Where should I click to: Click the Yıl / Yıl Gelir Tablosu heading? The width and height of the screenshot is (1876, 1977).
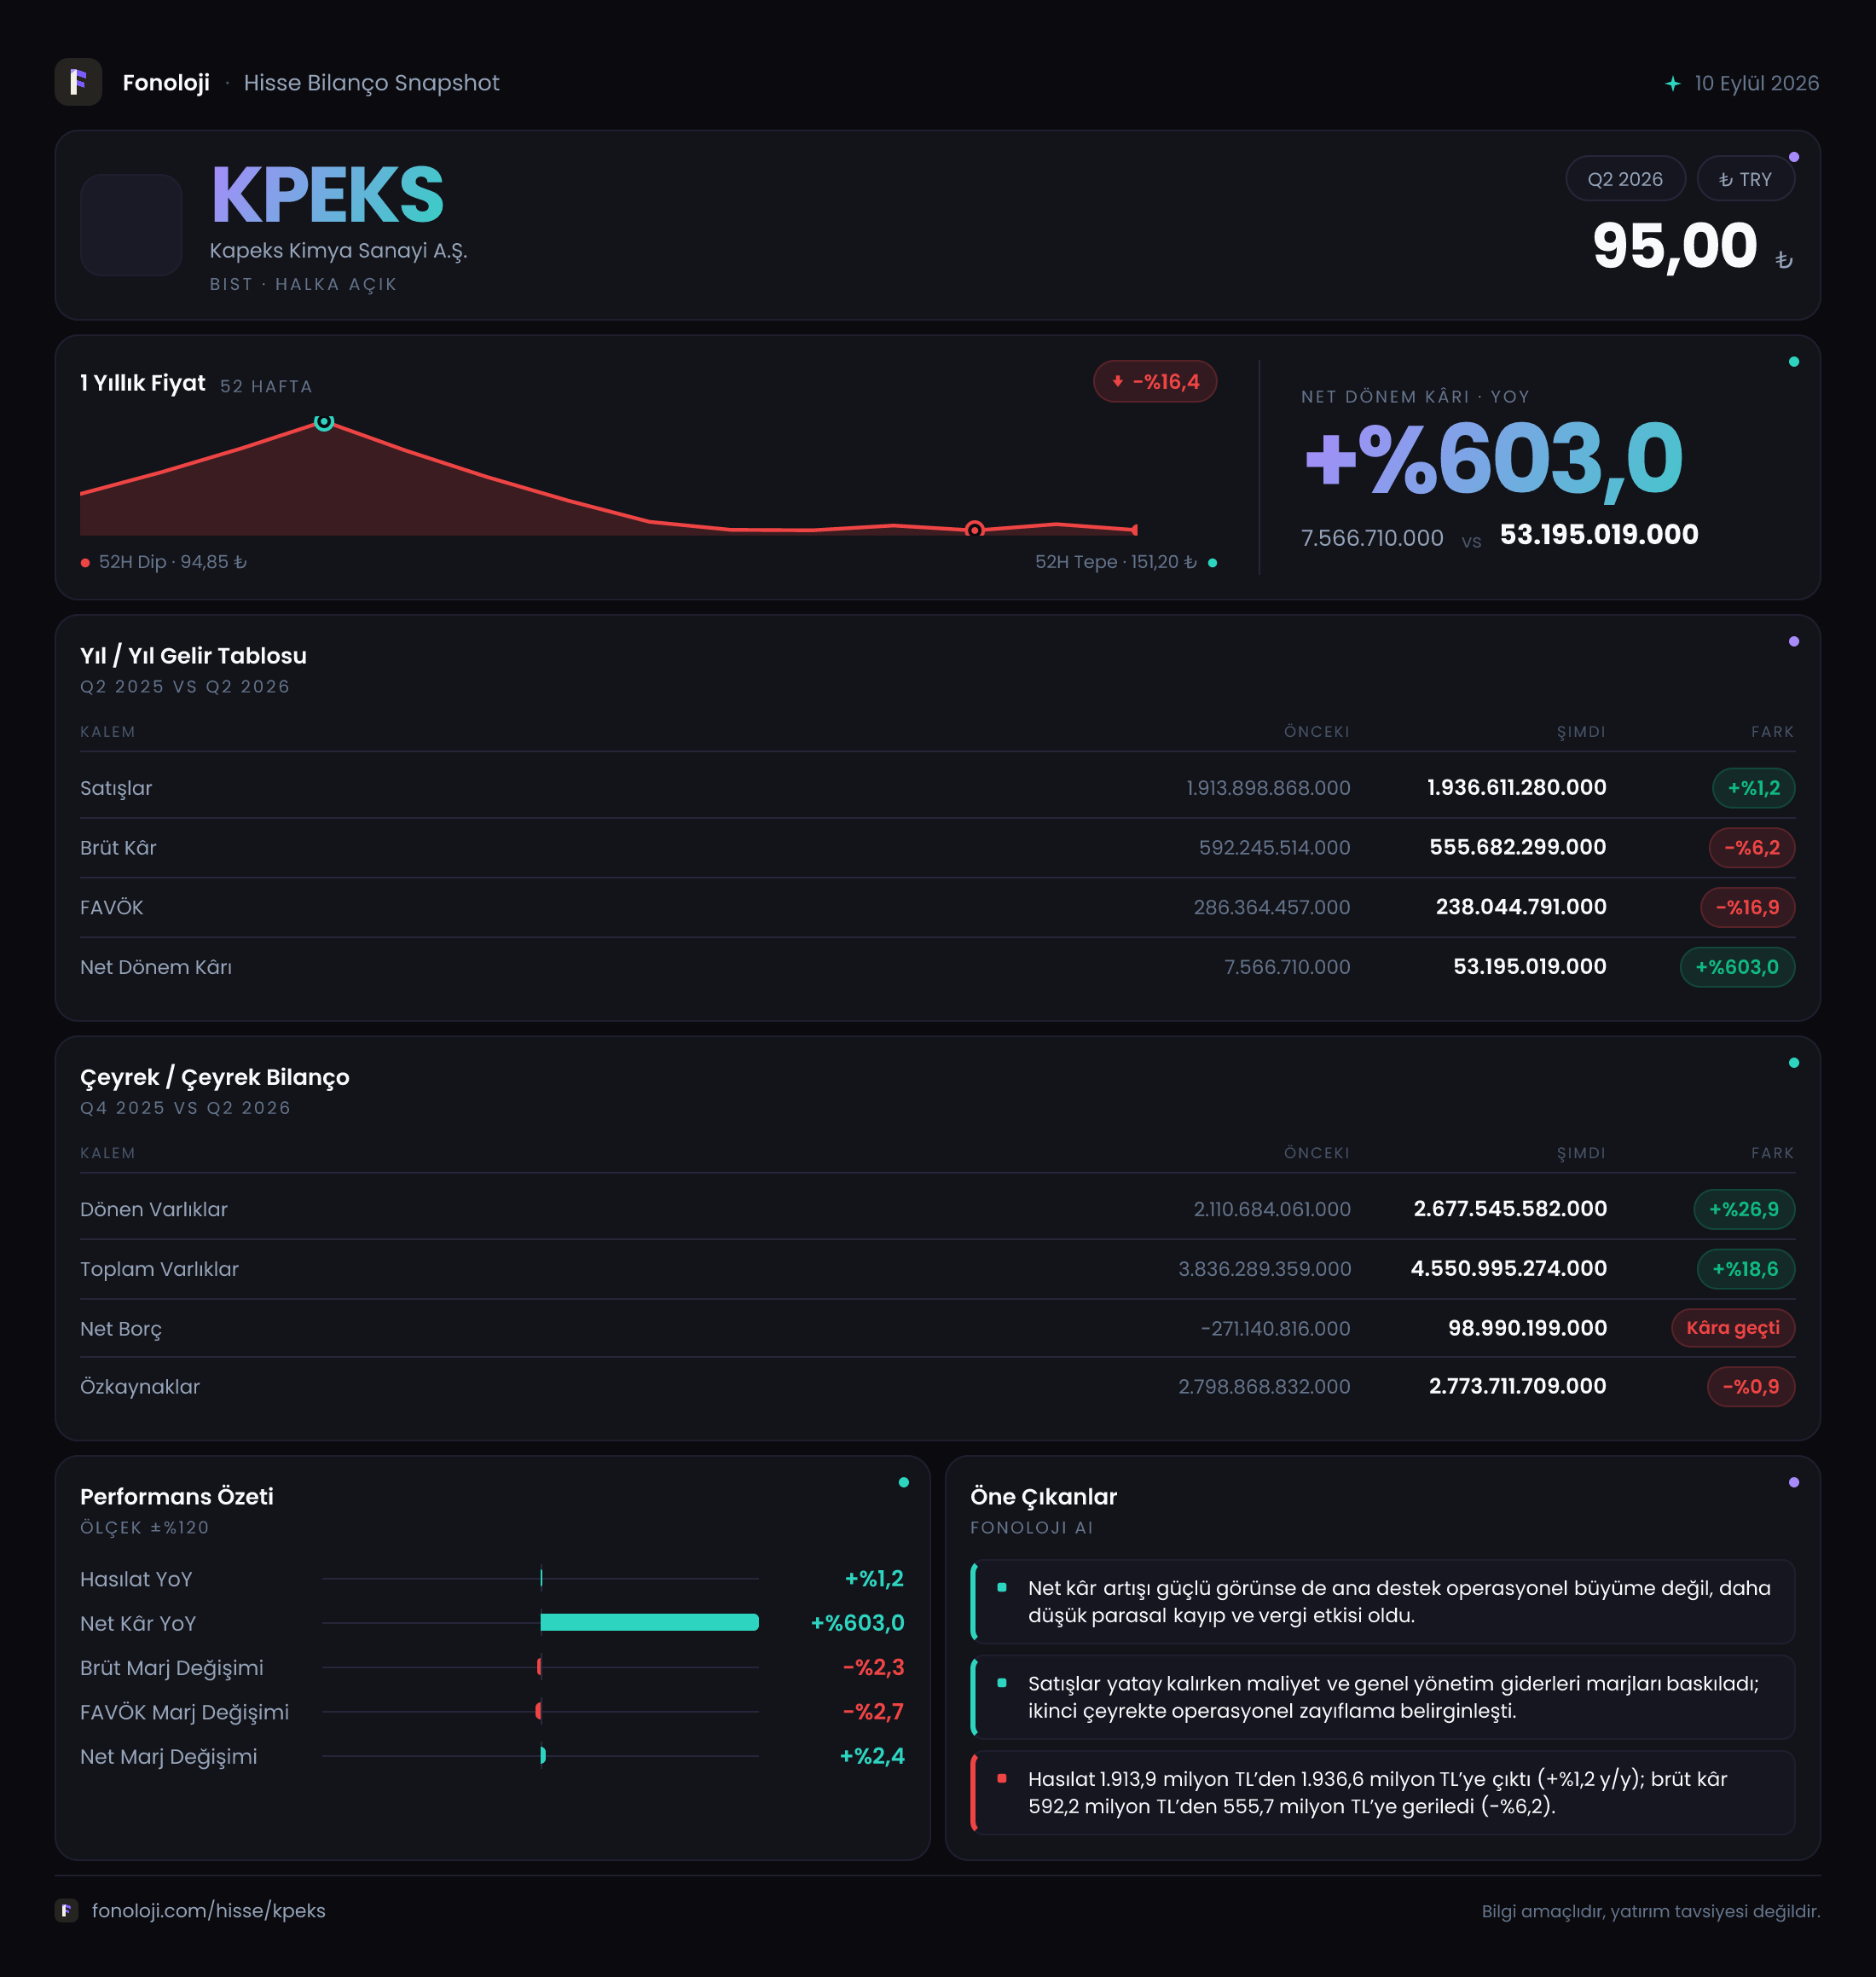[x=193, y=655]
